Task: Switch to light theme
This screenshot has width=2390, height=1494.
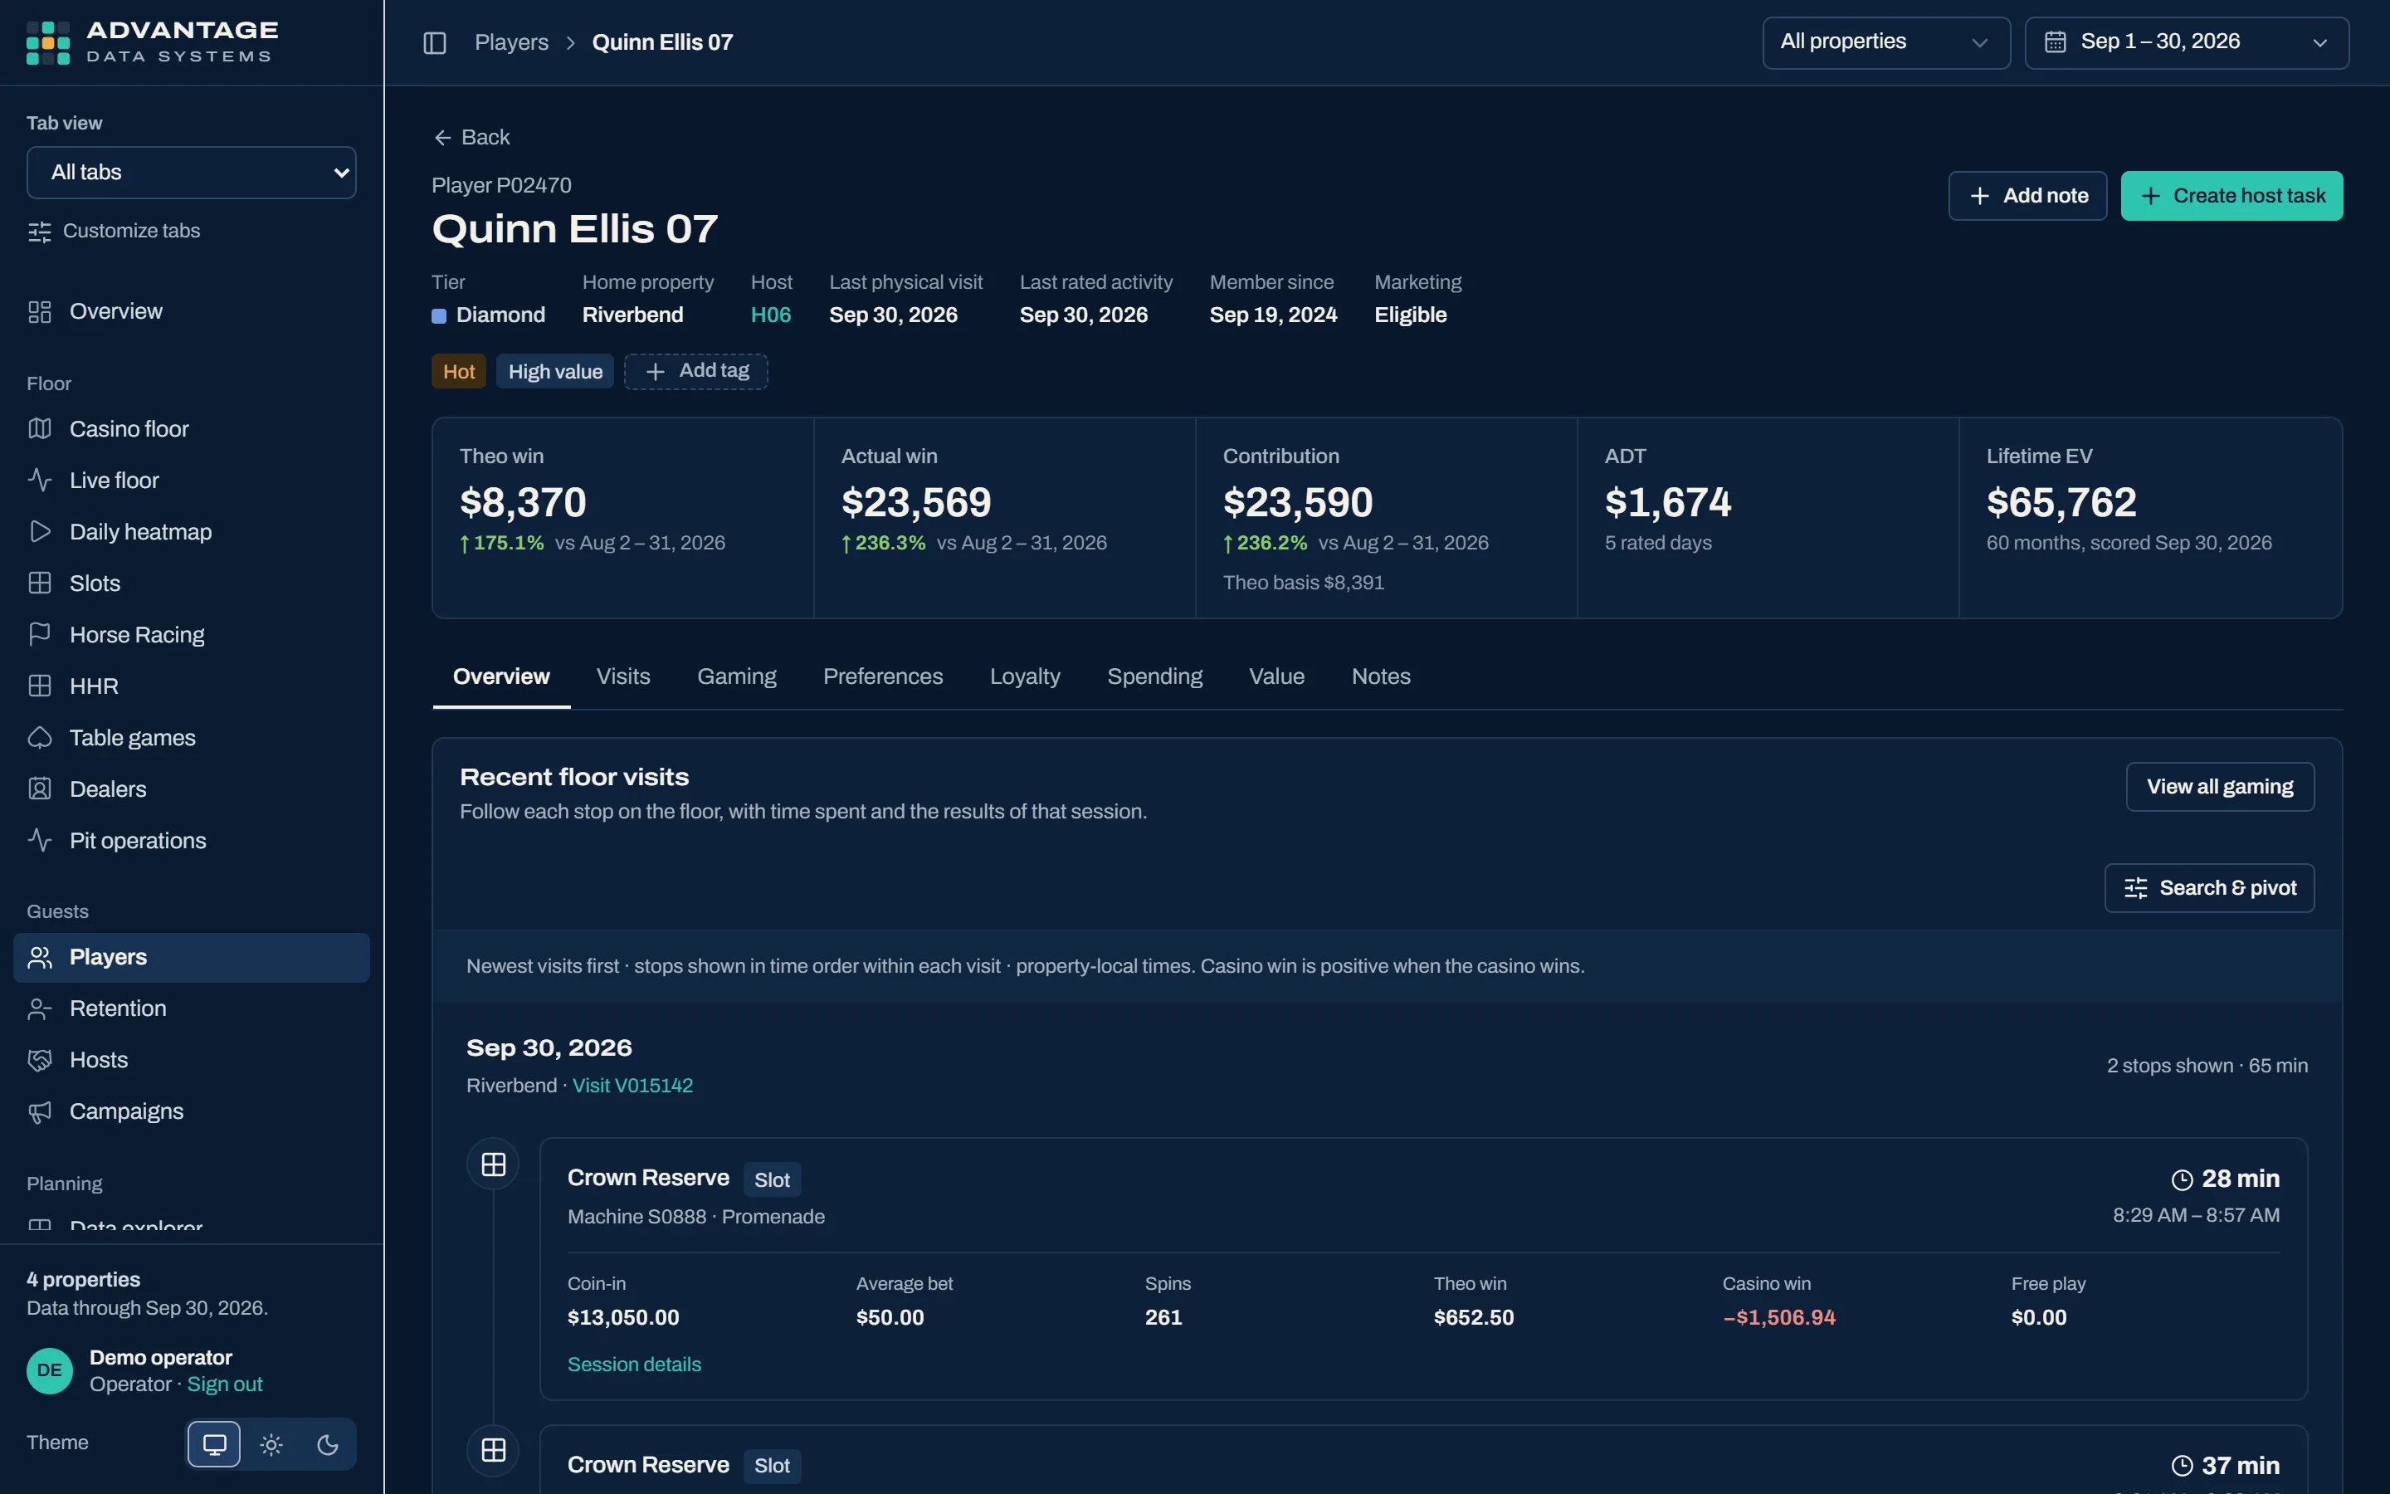Action: 271,1444
